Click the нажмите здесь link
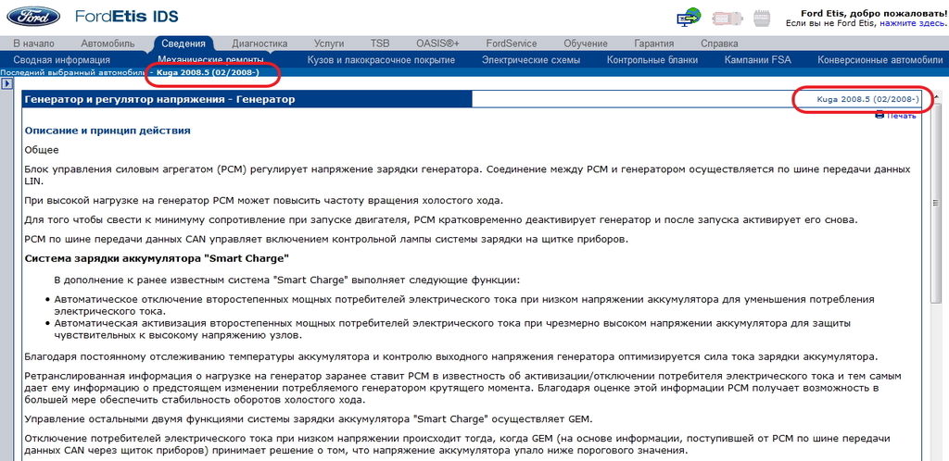 pos(912,23)
